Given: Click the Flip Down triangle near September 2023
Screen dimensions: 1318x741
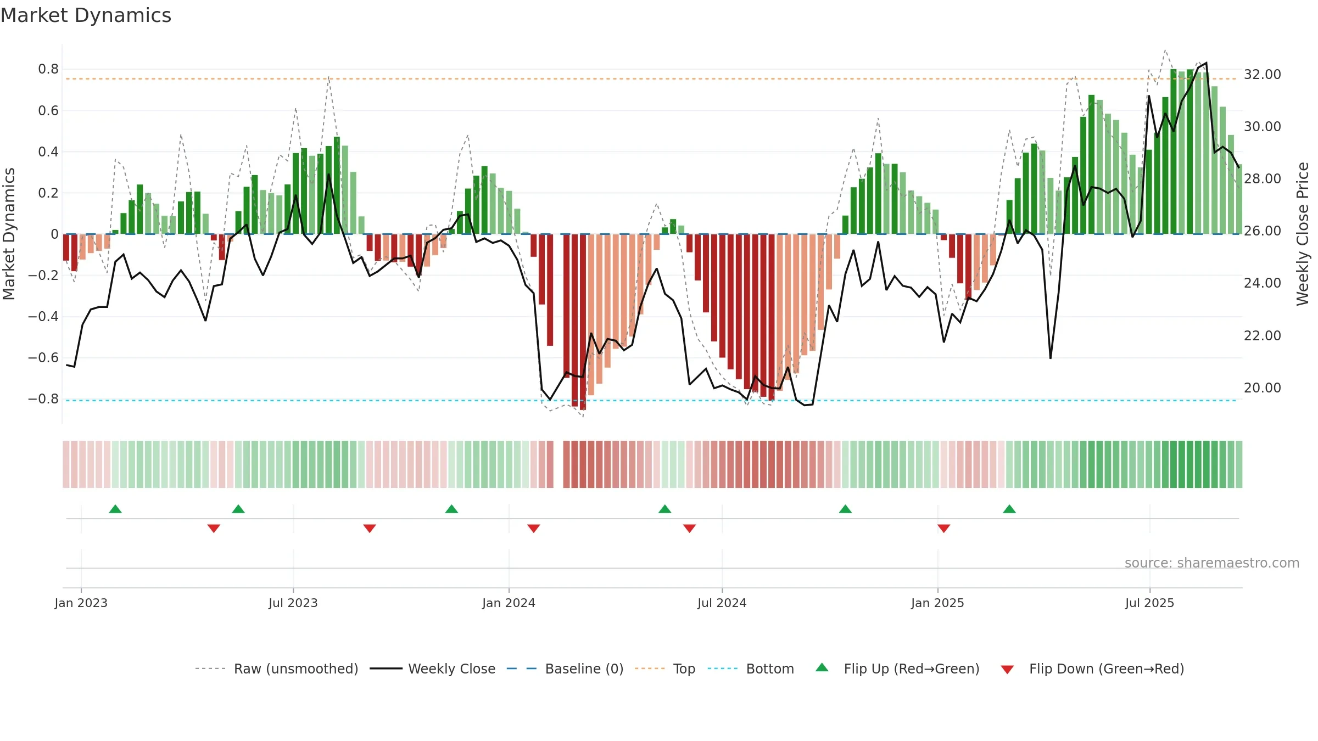Looking at the screenshot, I should coord(370,529).
